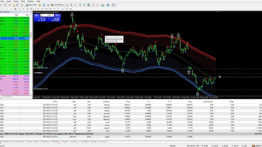Select the vertical line drawing tool
Viewport: 262px width, 147px height.
click(x=3, y=9)
